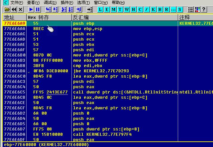Click the appearance color grid icon
The image size is (213, 147).
197,10
